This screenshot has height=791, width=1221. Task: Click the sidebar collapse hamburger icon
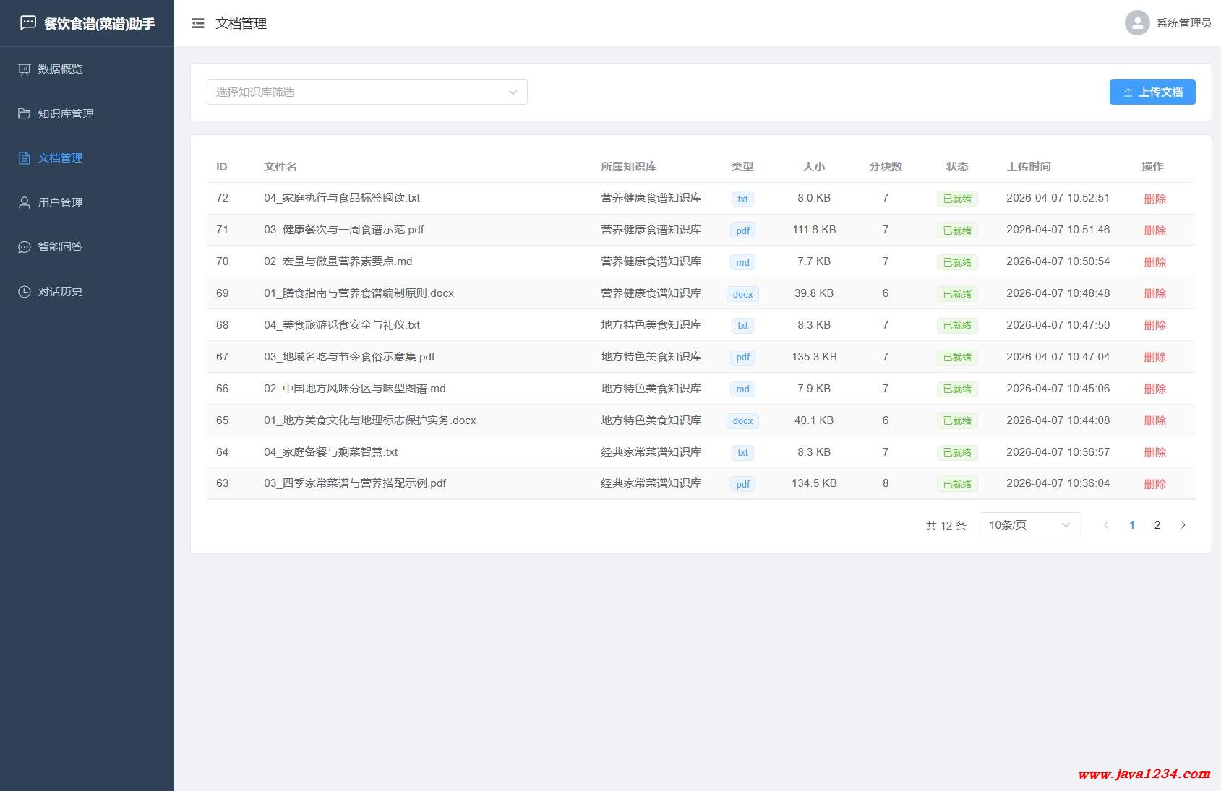pyautogui.click(x=197, y=24)
